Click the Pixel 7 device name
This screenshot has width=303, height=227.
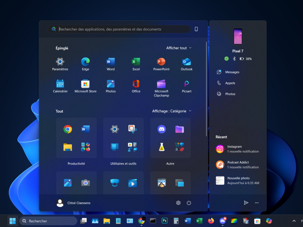coord(238,51)
